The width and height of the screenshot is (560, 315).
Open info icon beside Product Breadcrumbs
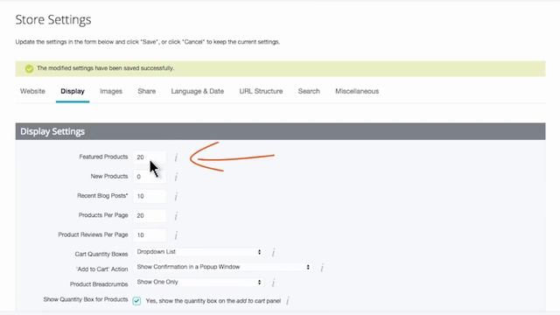tap(273, 283)
